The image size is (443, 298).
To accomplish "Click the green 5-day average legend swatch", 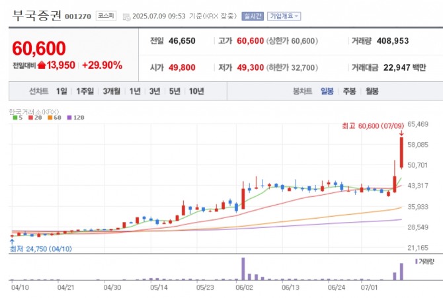I will coord(15,118).
